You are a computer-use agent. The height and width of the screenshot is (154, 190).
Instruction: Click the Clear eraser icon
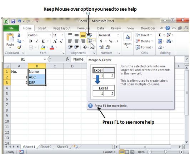[160, 47]
